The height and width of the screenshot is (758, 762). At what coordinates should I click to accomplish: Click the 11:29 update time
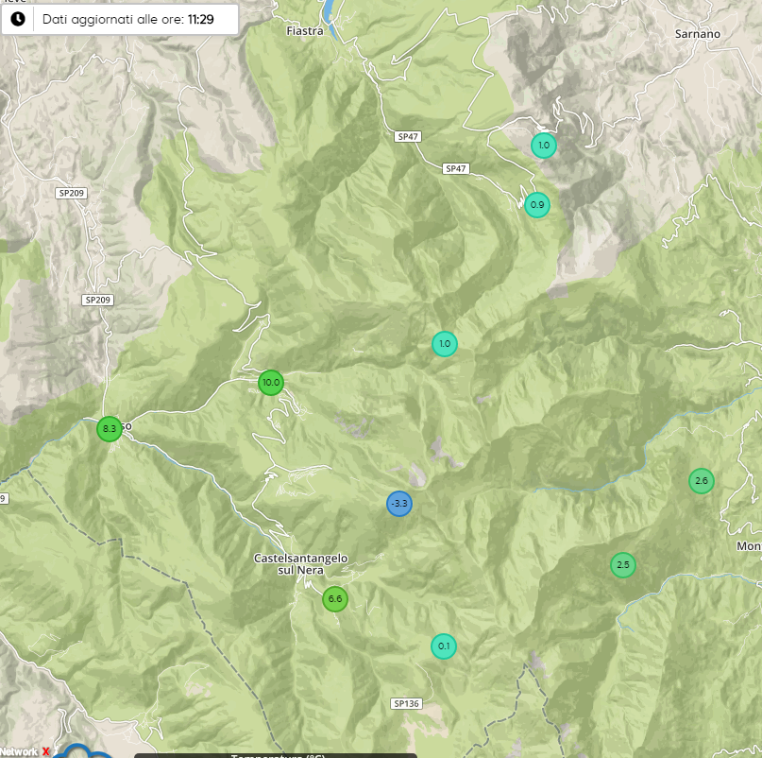coord(200,19)
